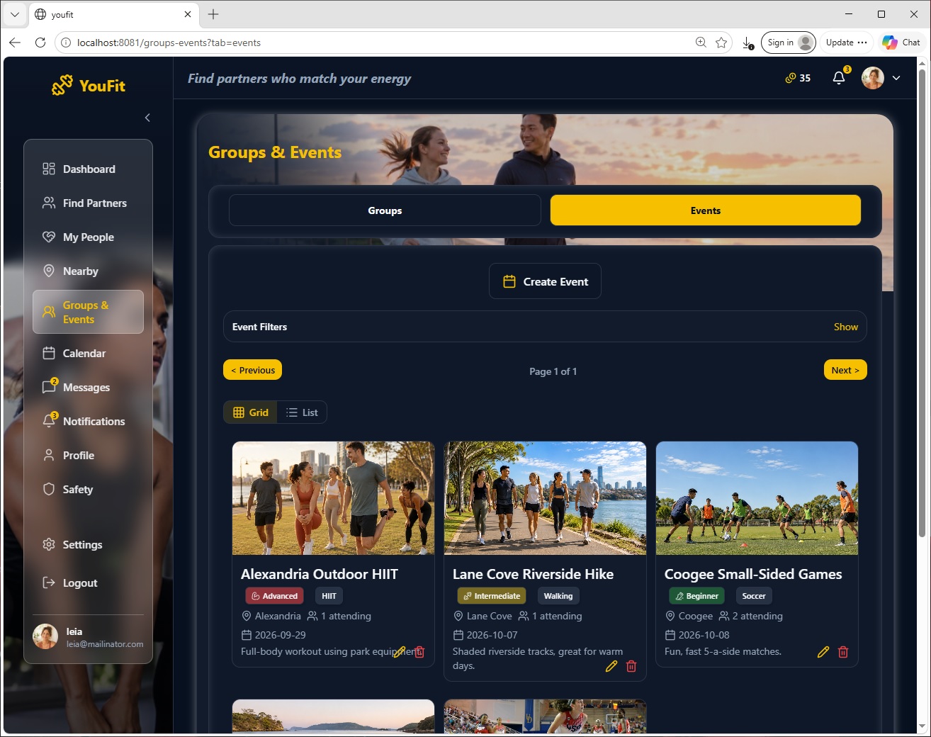Click the leia profile card in sidebar
This screenshot has width=931, height=737.
point(88,636)
